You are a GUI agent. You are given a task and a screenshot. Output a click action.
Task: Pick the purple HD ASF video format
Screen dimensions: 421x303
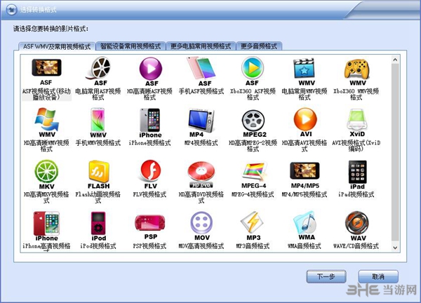[x=150, y=79]
